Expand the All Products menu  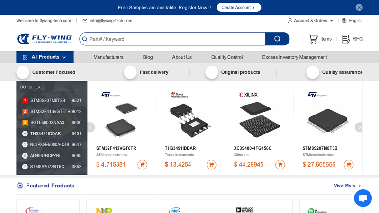tap(45, 57)
